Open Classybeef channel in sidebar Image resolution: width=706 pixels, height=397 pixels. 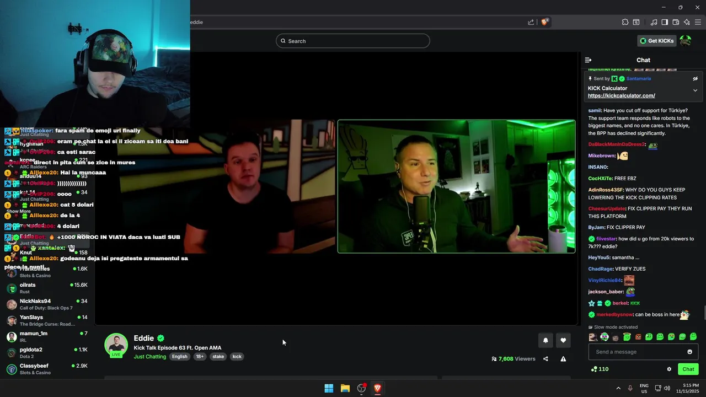(x=47, y=369)
